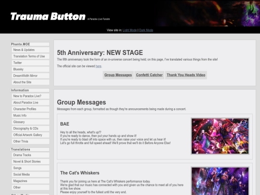Open The Cat's Whiskers artwork thumbnail
The image size is (260, 195).
coord(220,181)
